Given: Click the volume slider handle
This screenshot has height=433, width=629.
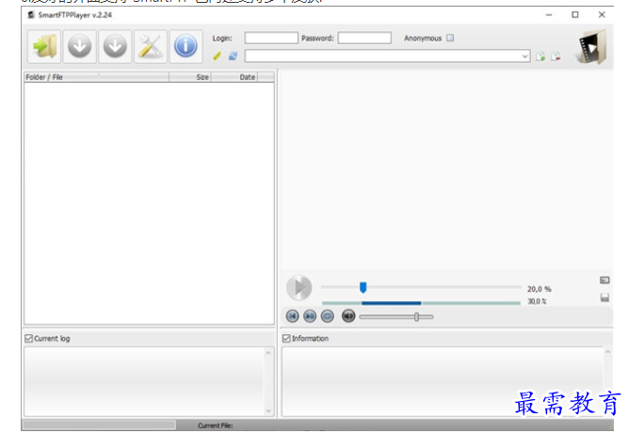Looking at the screenshot, I should 417,316.
